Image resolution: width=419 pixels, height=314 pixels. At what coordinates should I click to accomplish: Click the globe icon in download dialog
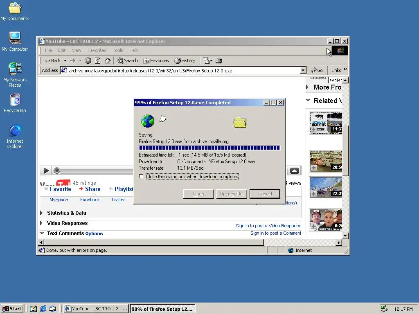pos(147,121)
